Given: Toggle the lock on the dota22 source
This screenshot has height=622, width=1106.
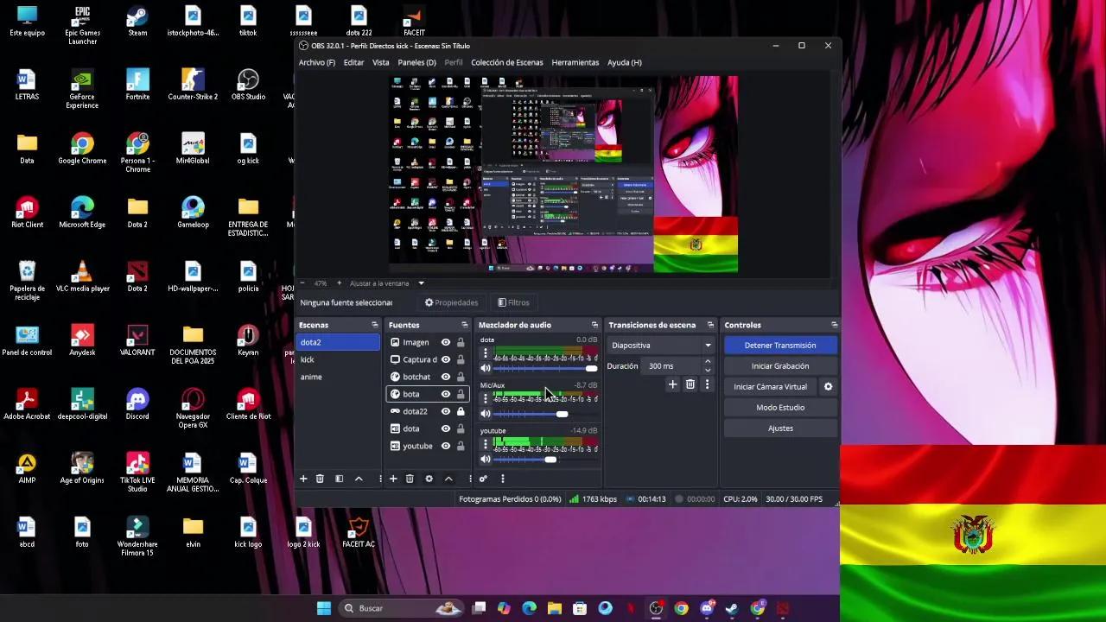Looking at the screenshot, I should tap(460, 411).
